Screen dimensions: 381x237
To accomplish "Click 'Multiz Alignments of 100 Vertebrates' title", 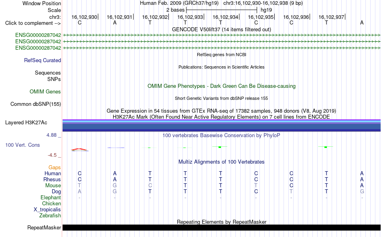I will click(x=221, y=162).
